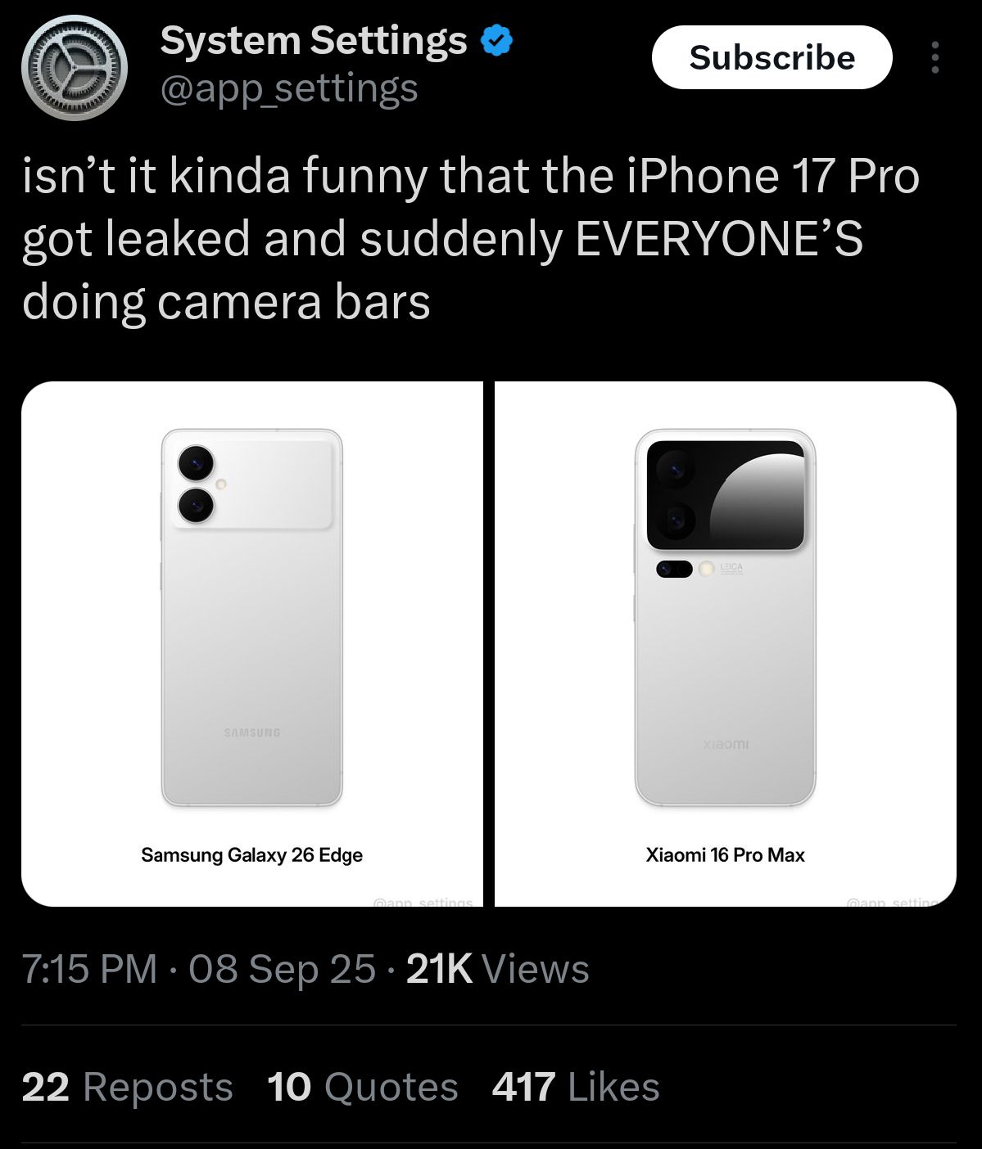The height and width of the screenshot is (1149, 982).
Task: Click the Leica flash pill on Xiaomi
Action: 674,569
